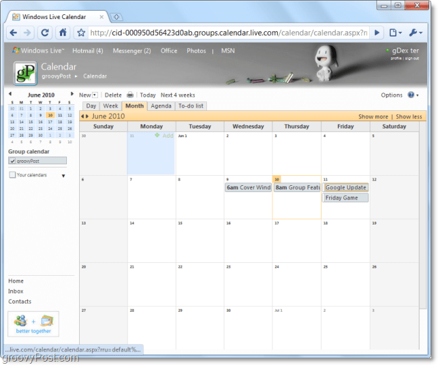Image resolution: width=438 pixels, height=365 pixels.
Task: Open Photos in the header
Action: pos(196,51)
